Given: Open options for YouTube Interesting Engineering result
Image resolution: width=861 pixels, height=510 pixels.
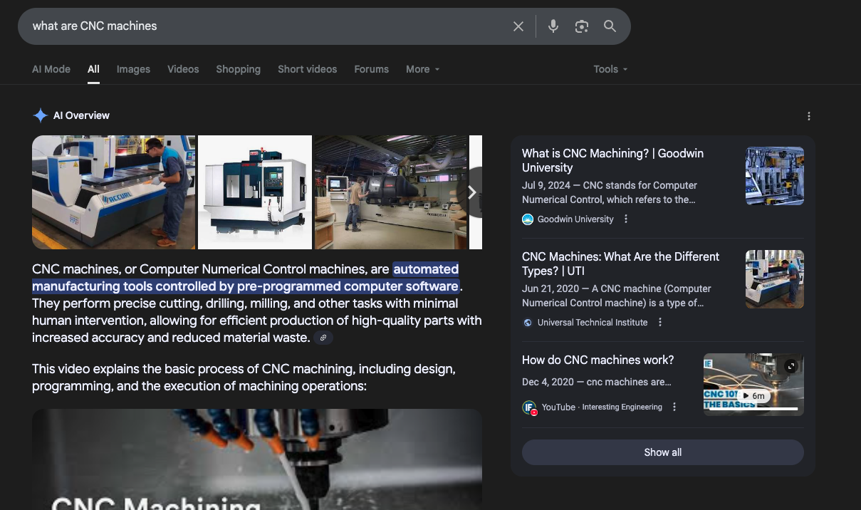Looking at the screenshot, I should (x=674, y=407).
